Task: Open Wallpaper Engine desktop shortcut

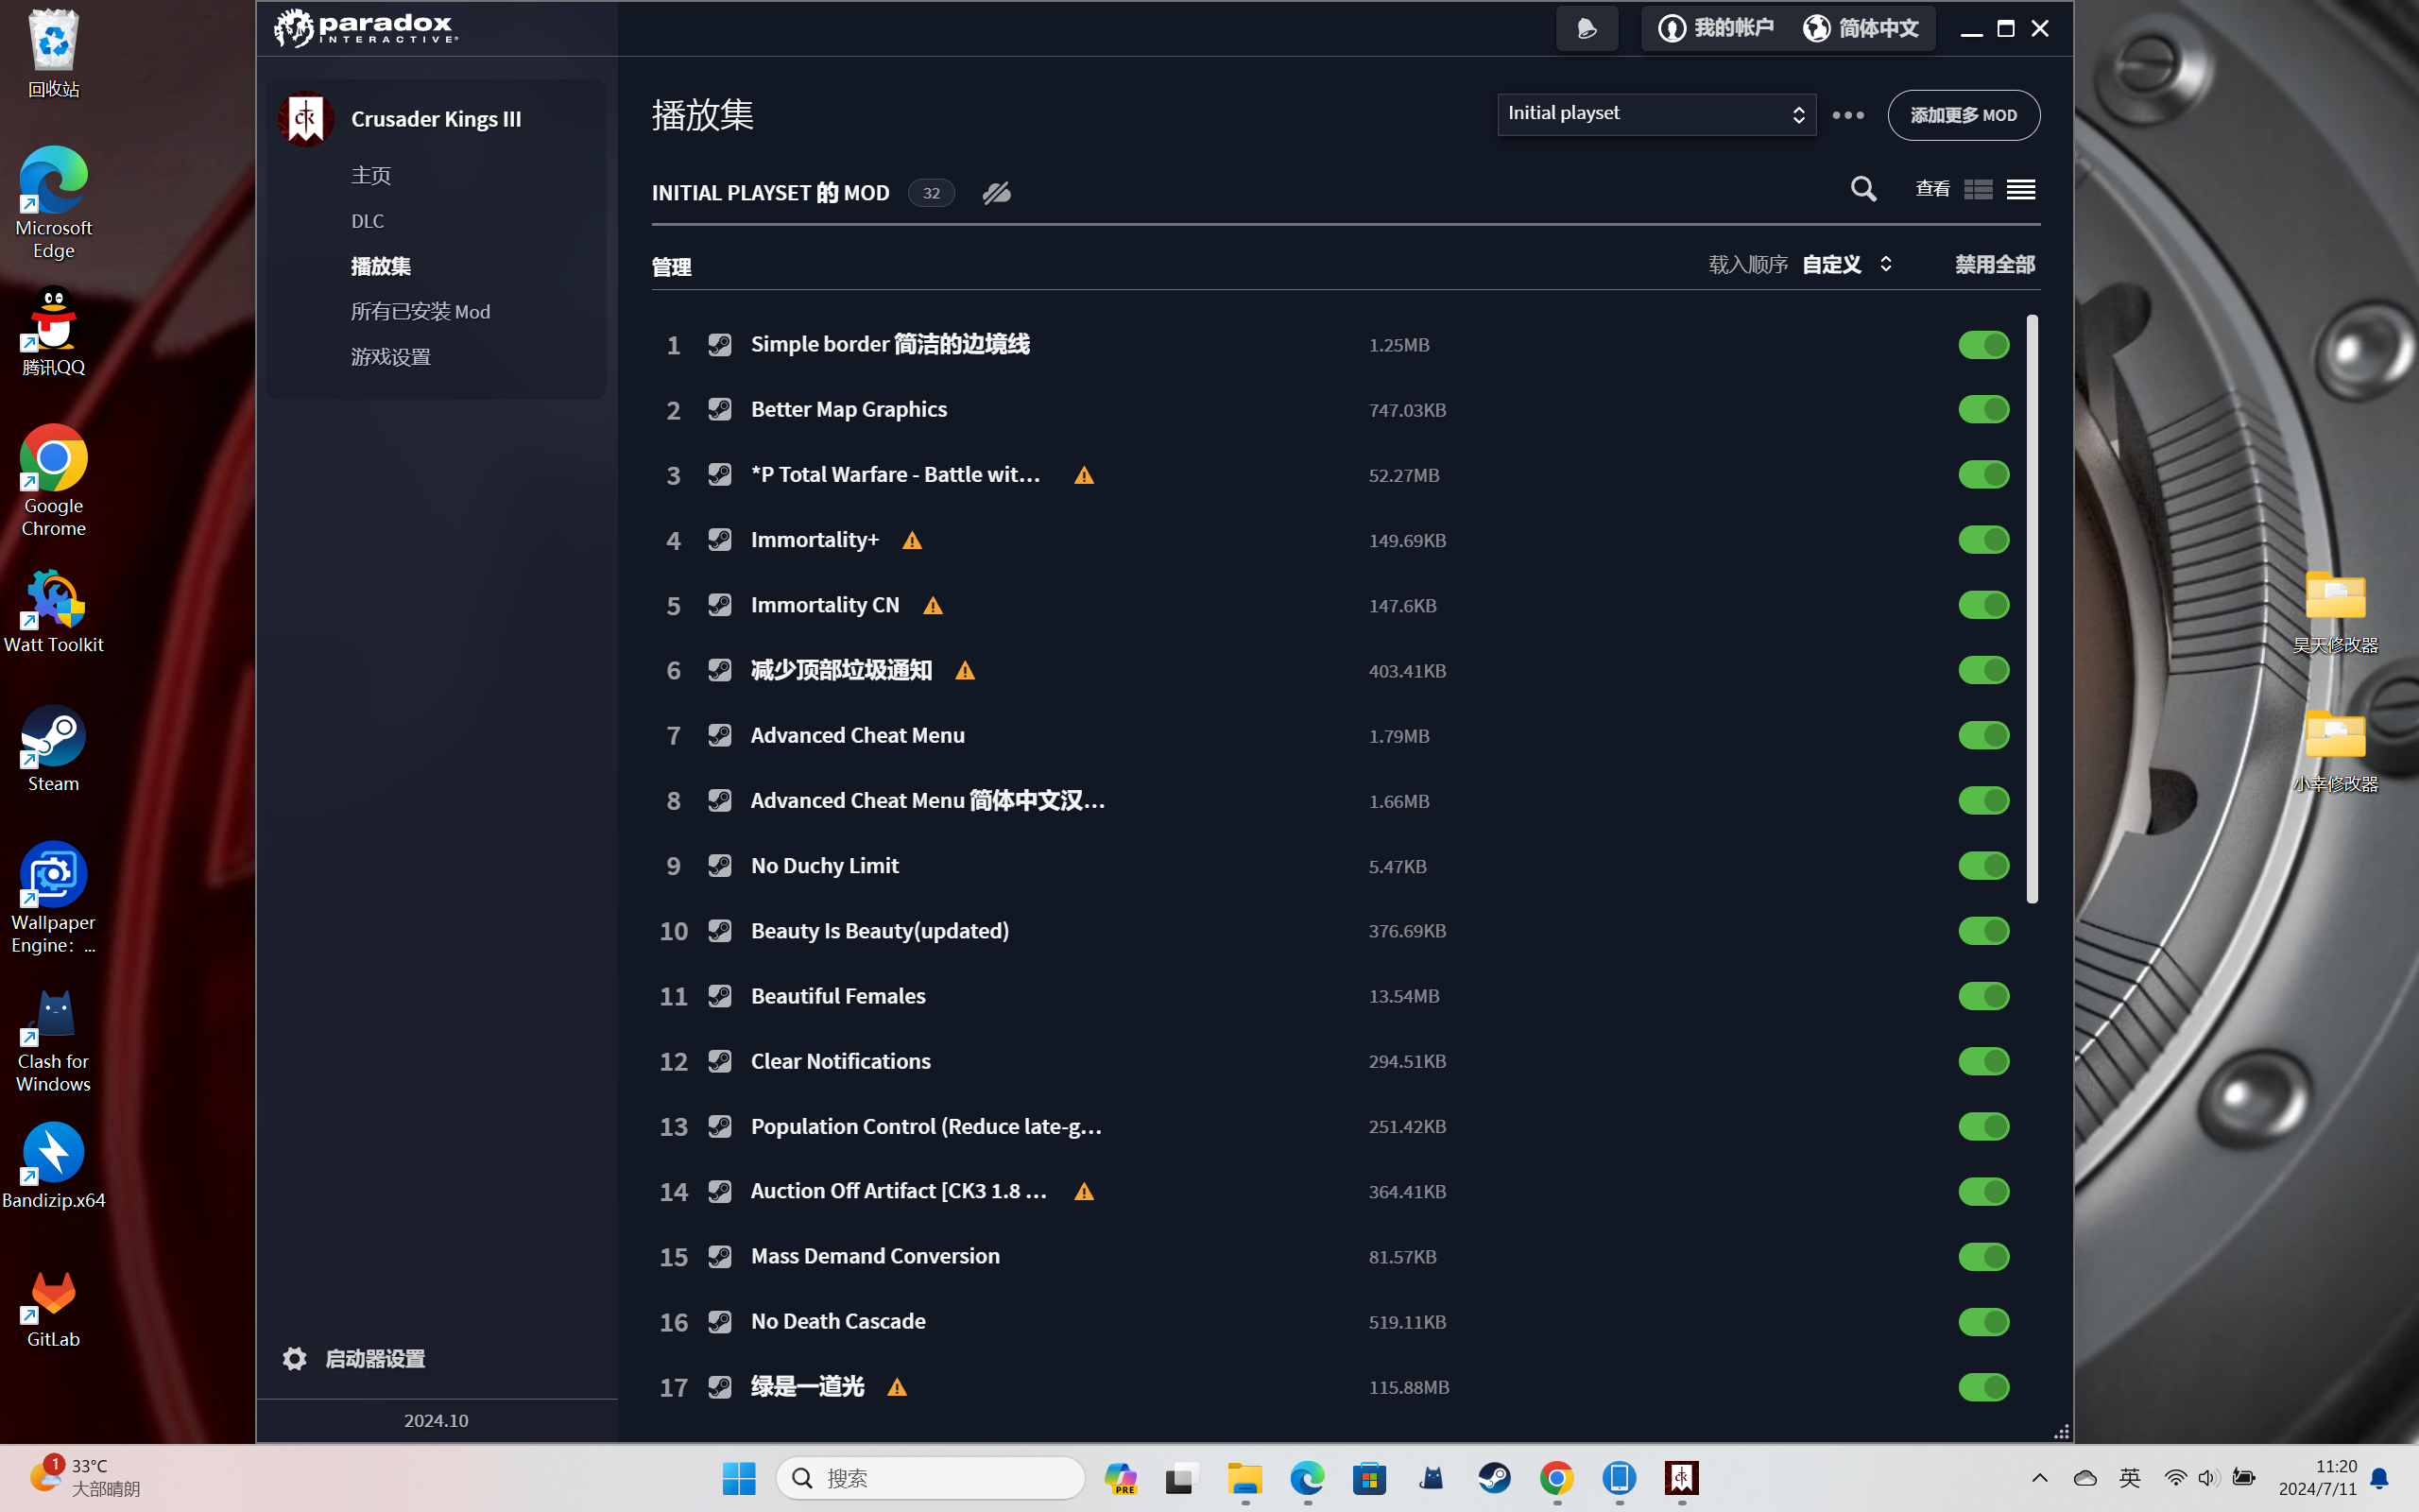Action: coord(53,898)
